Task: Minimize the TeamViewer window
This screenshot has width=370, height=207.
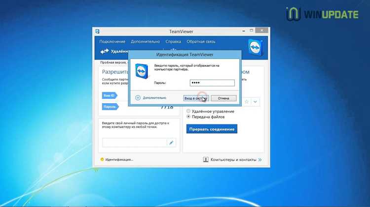Action: click(244, 30)
